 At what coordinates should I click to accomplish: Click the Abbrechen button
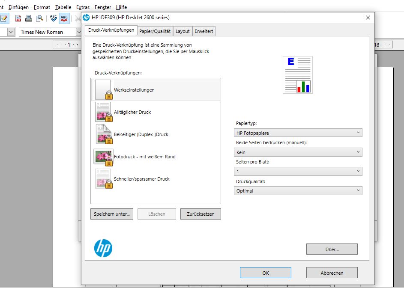332,273
